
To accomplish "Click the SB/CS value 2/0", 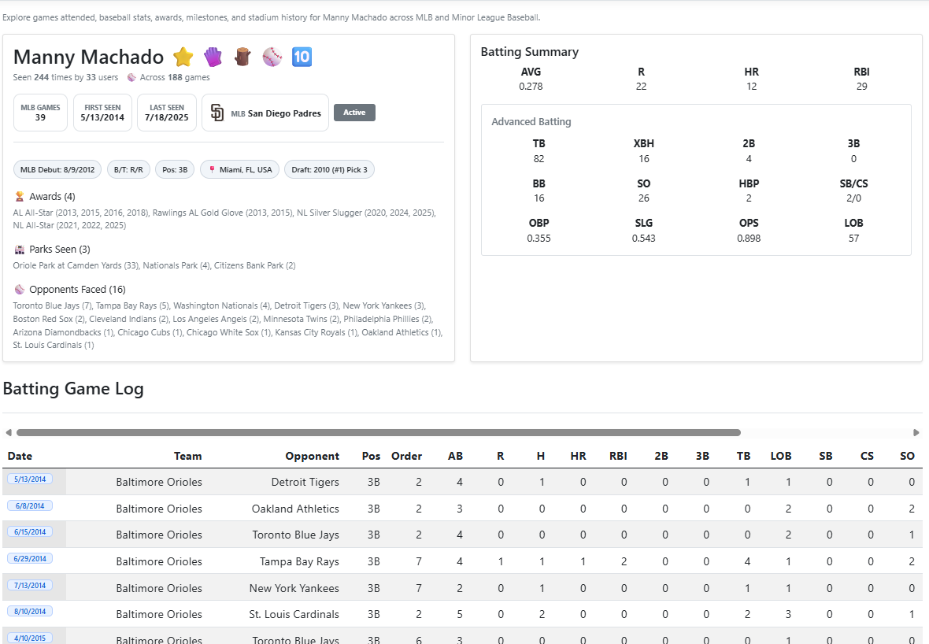I will click(853, 198).
